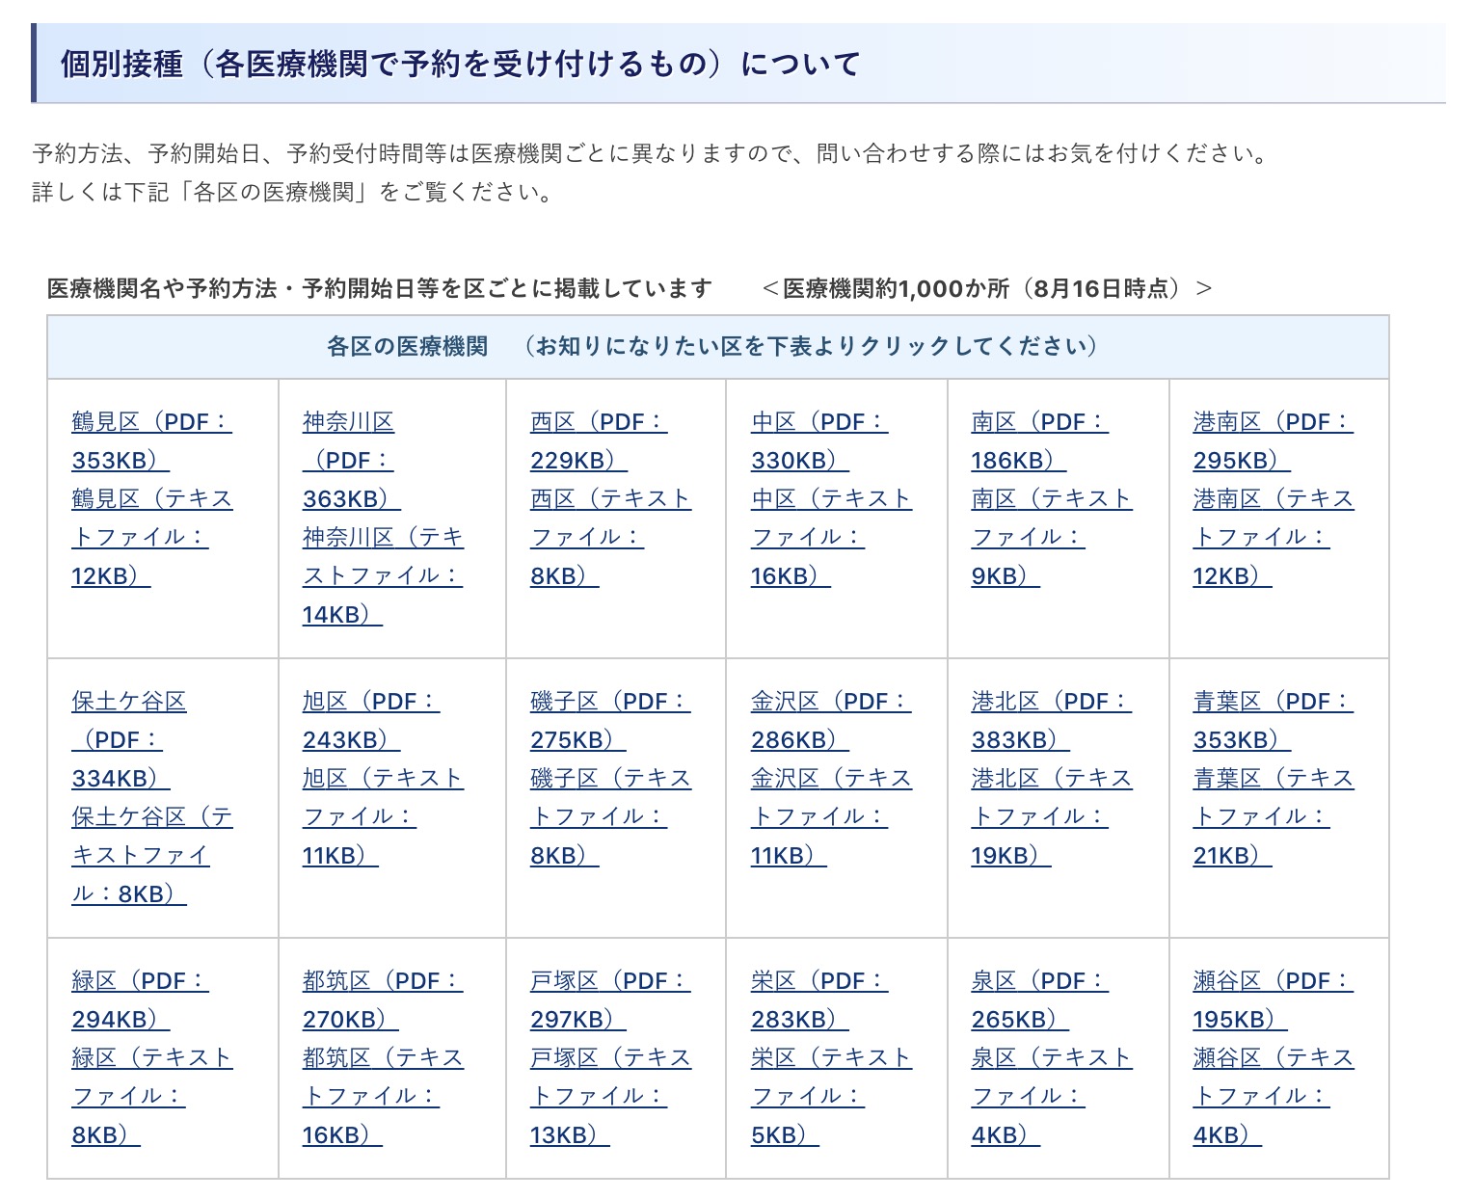Open the 神奈川区 text file (14KB) link
This screenshot has height=1199, width=1475.
(x=383, y=576)
